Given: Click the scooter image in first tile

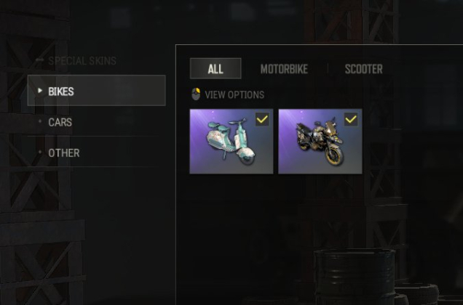Looking at the screenshot, I should click(230, 142).
